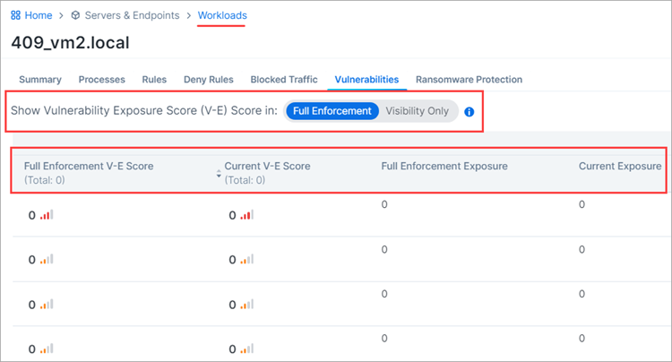Enable Full Enforcement score mode
This screenshot has height=362, width=672.
[332, 111]
